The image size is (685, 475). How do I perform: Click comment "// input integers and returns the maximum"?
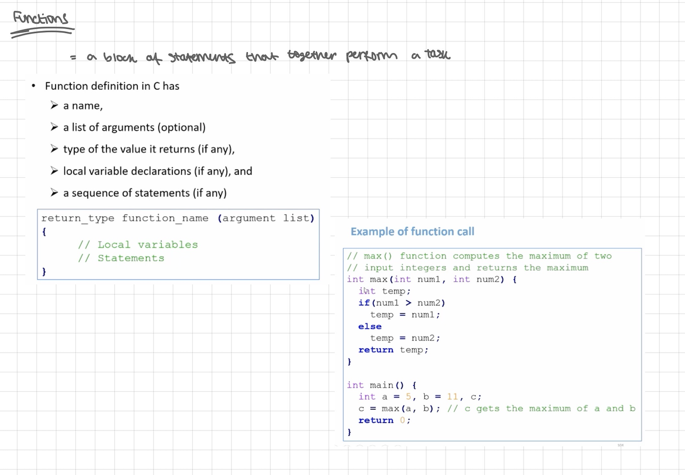(468, 268)
